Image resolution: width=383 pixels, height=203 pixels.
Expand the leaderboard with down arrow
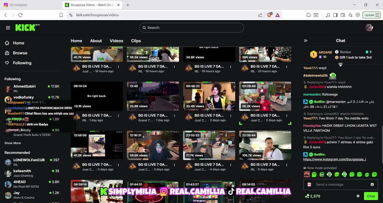point(340,65)
